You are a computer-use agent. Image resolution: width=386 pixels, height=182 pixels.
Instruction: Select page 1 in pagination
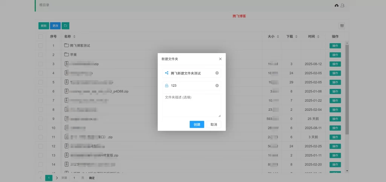point(49,178)
